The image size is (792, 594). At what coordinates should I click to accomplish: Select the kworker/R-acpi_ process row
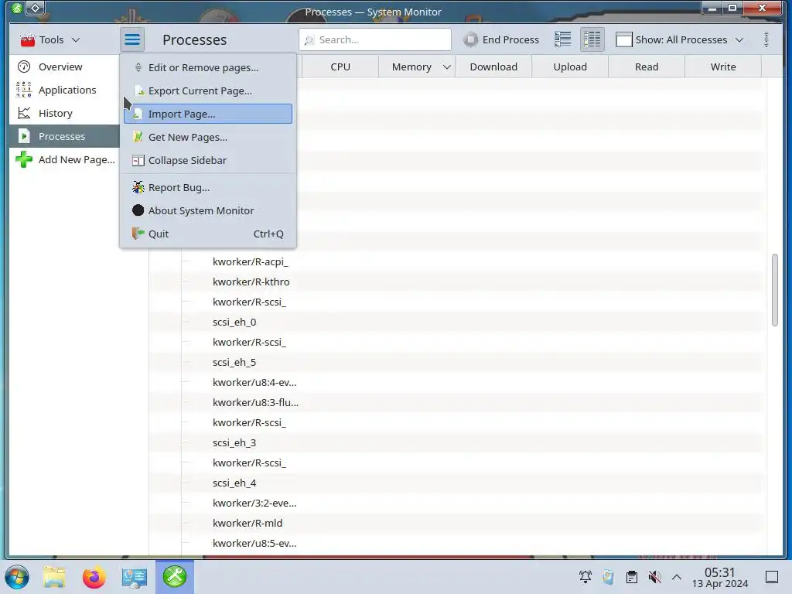tap(456, 261)
